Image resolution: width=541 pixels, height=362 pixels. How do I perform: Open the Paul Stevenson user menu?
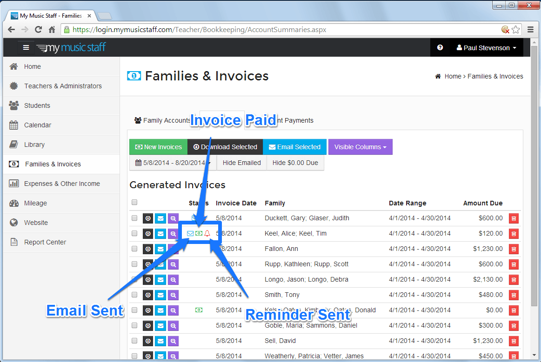(x=486, y=48)
